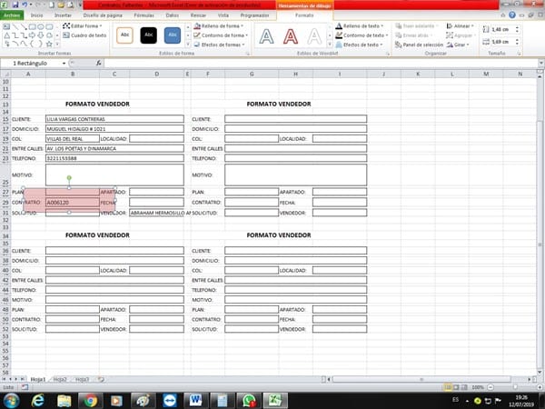This screenshot has height=409, width=545.
Task: Click the cell containing LILIA VARGAS CONTRERAS
Action: 114,119
